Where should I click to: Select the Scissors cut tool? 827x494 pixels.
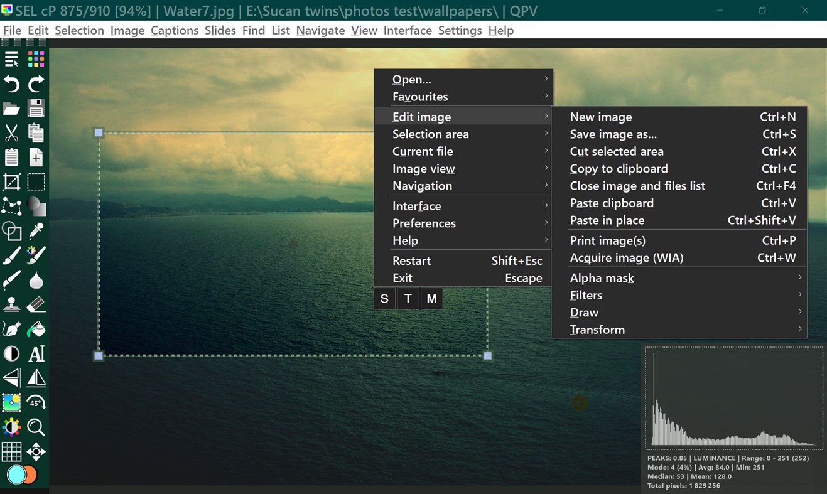click(11, 132)
